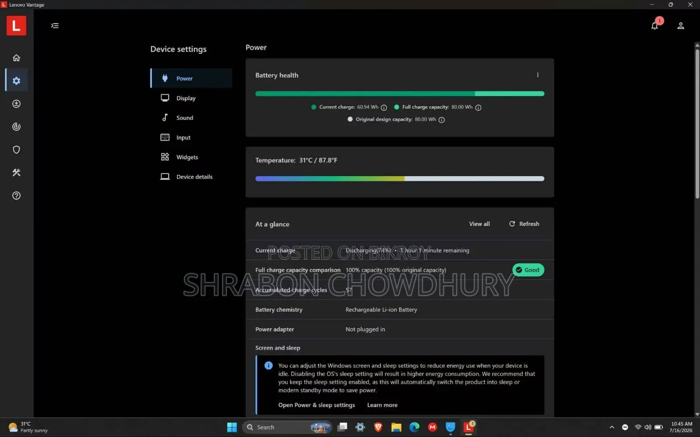Image resolution: width=700 pixels, height=437 pixels.
Task: Click Learn more about sleep settings
Action: point(382,405)
